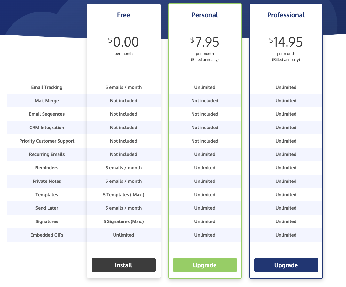Select the Personal plan title
Screen dimensions: 346x287
(205, 15)
